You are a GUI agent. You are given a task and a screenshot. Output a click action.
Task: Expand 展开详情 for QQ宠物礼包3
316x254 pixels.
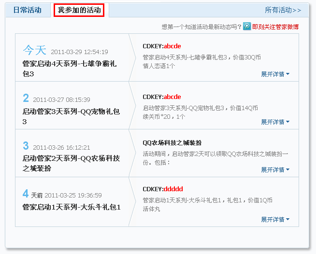point(275,122)
